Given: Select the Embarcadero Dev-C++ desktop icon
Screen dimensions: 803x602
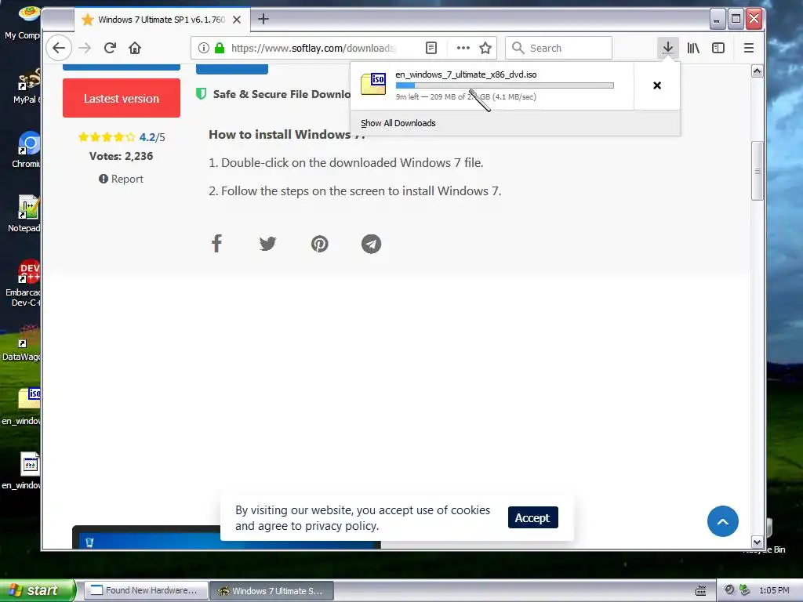Looking at the screenshot, I should (x=29, y=271).
